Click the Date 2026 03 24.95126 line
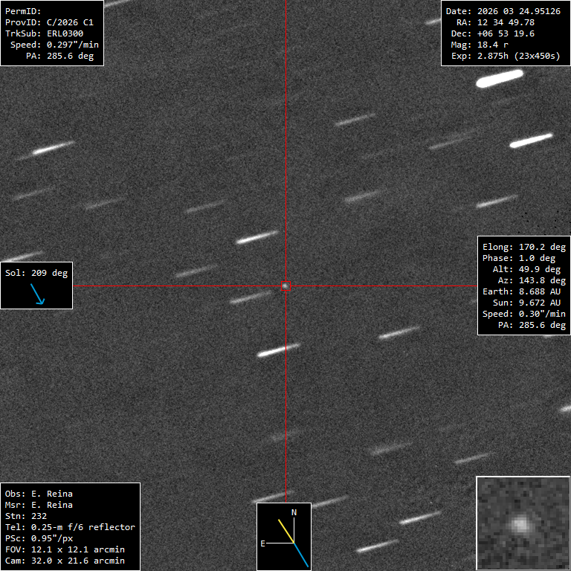This screenshot has width=571, height=571. pyautogui.click(x=503, y=11)
